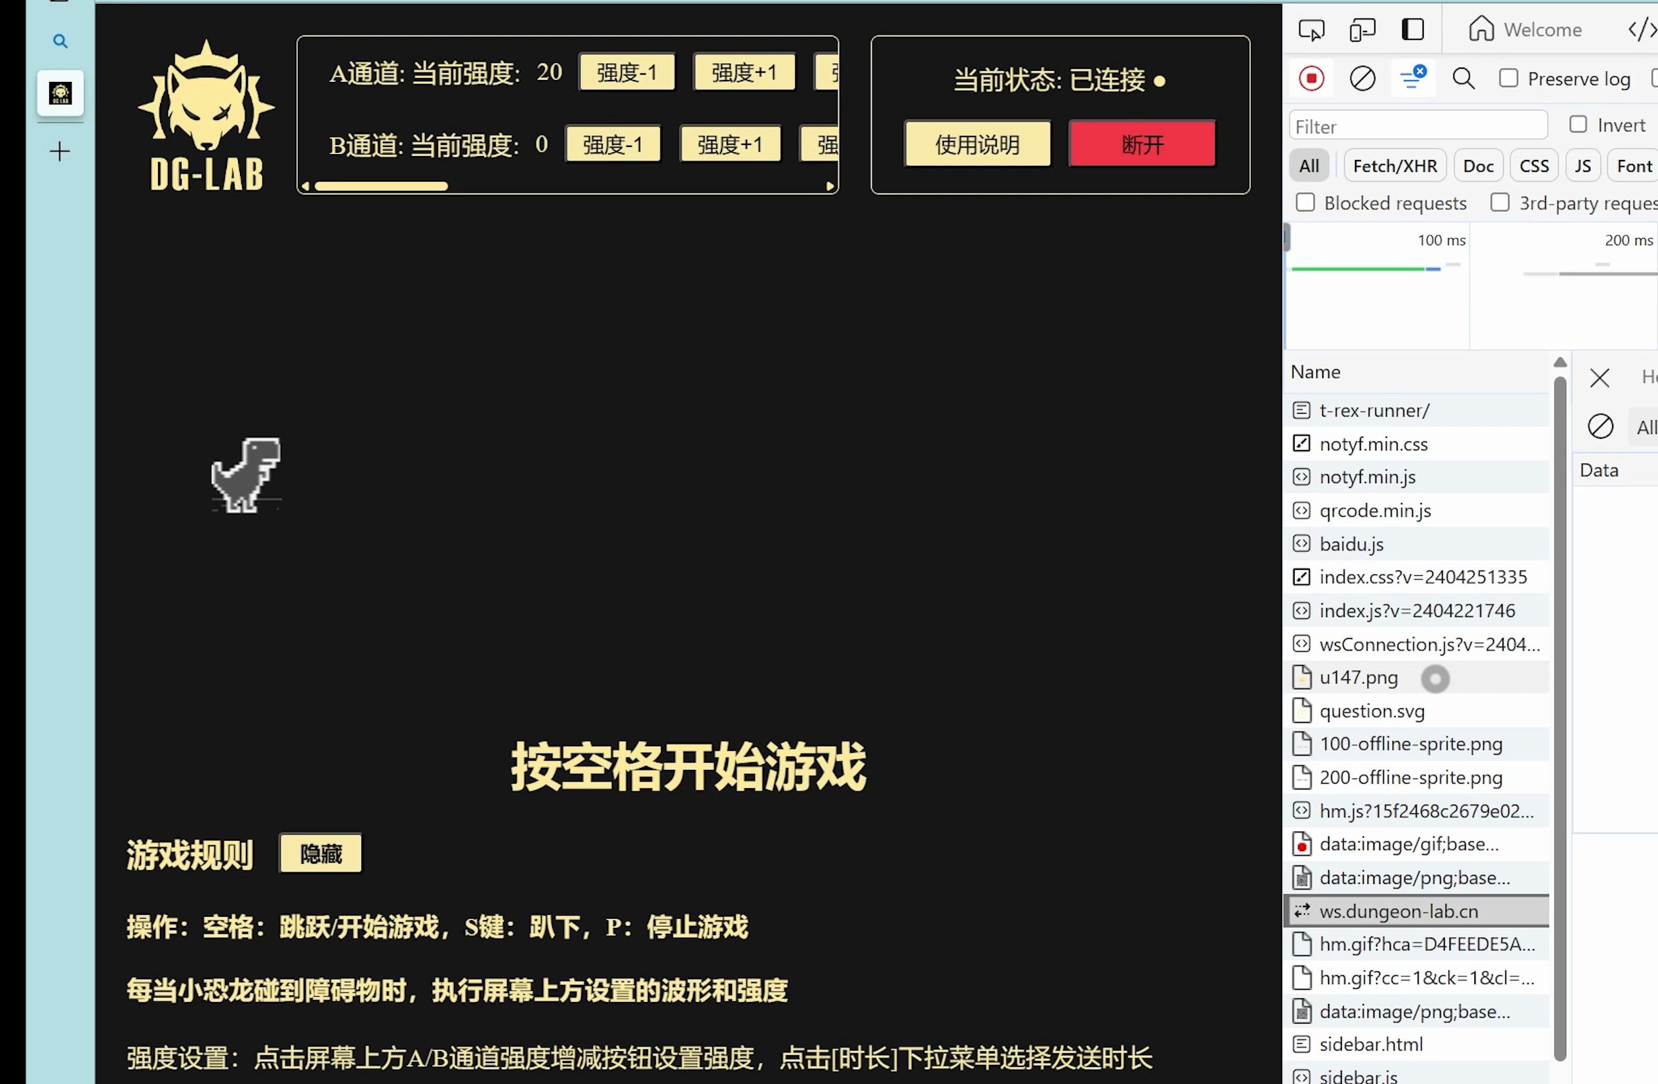
Task: Toggle the network filter icon
Action: (1413, 78)
